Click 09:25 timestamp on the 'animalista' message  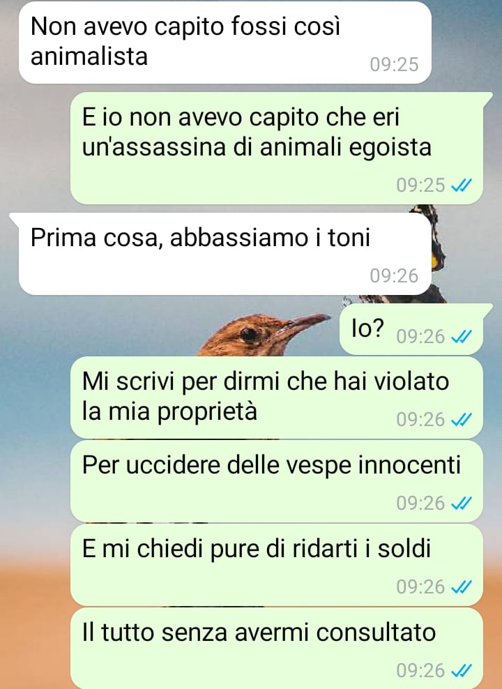pyautogui.click(x=394, y=65)
